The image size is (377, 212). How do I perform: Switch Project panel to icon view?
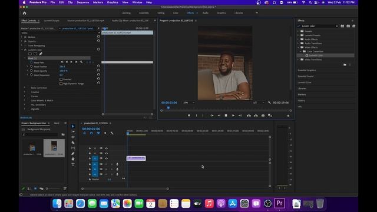[x=35, y=188]
